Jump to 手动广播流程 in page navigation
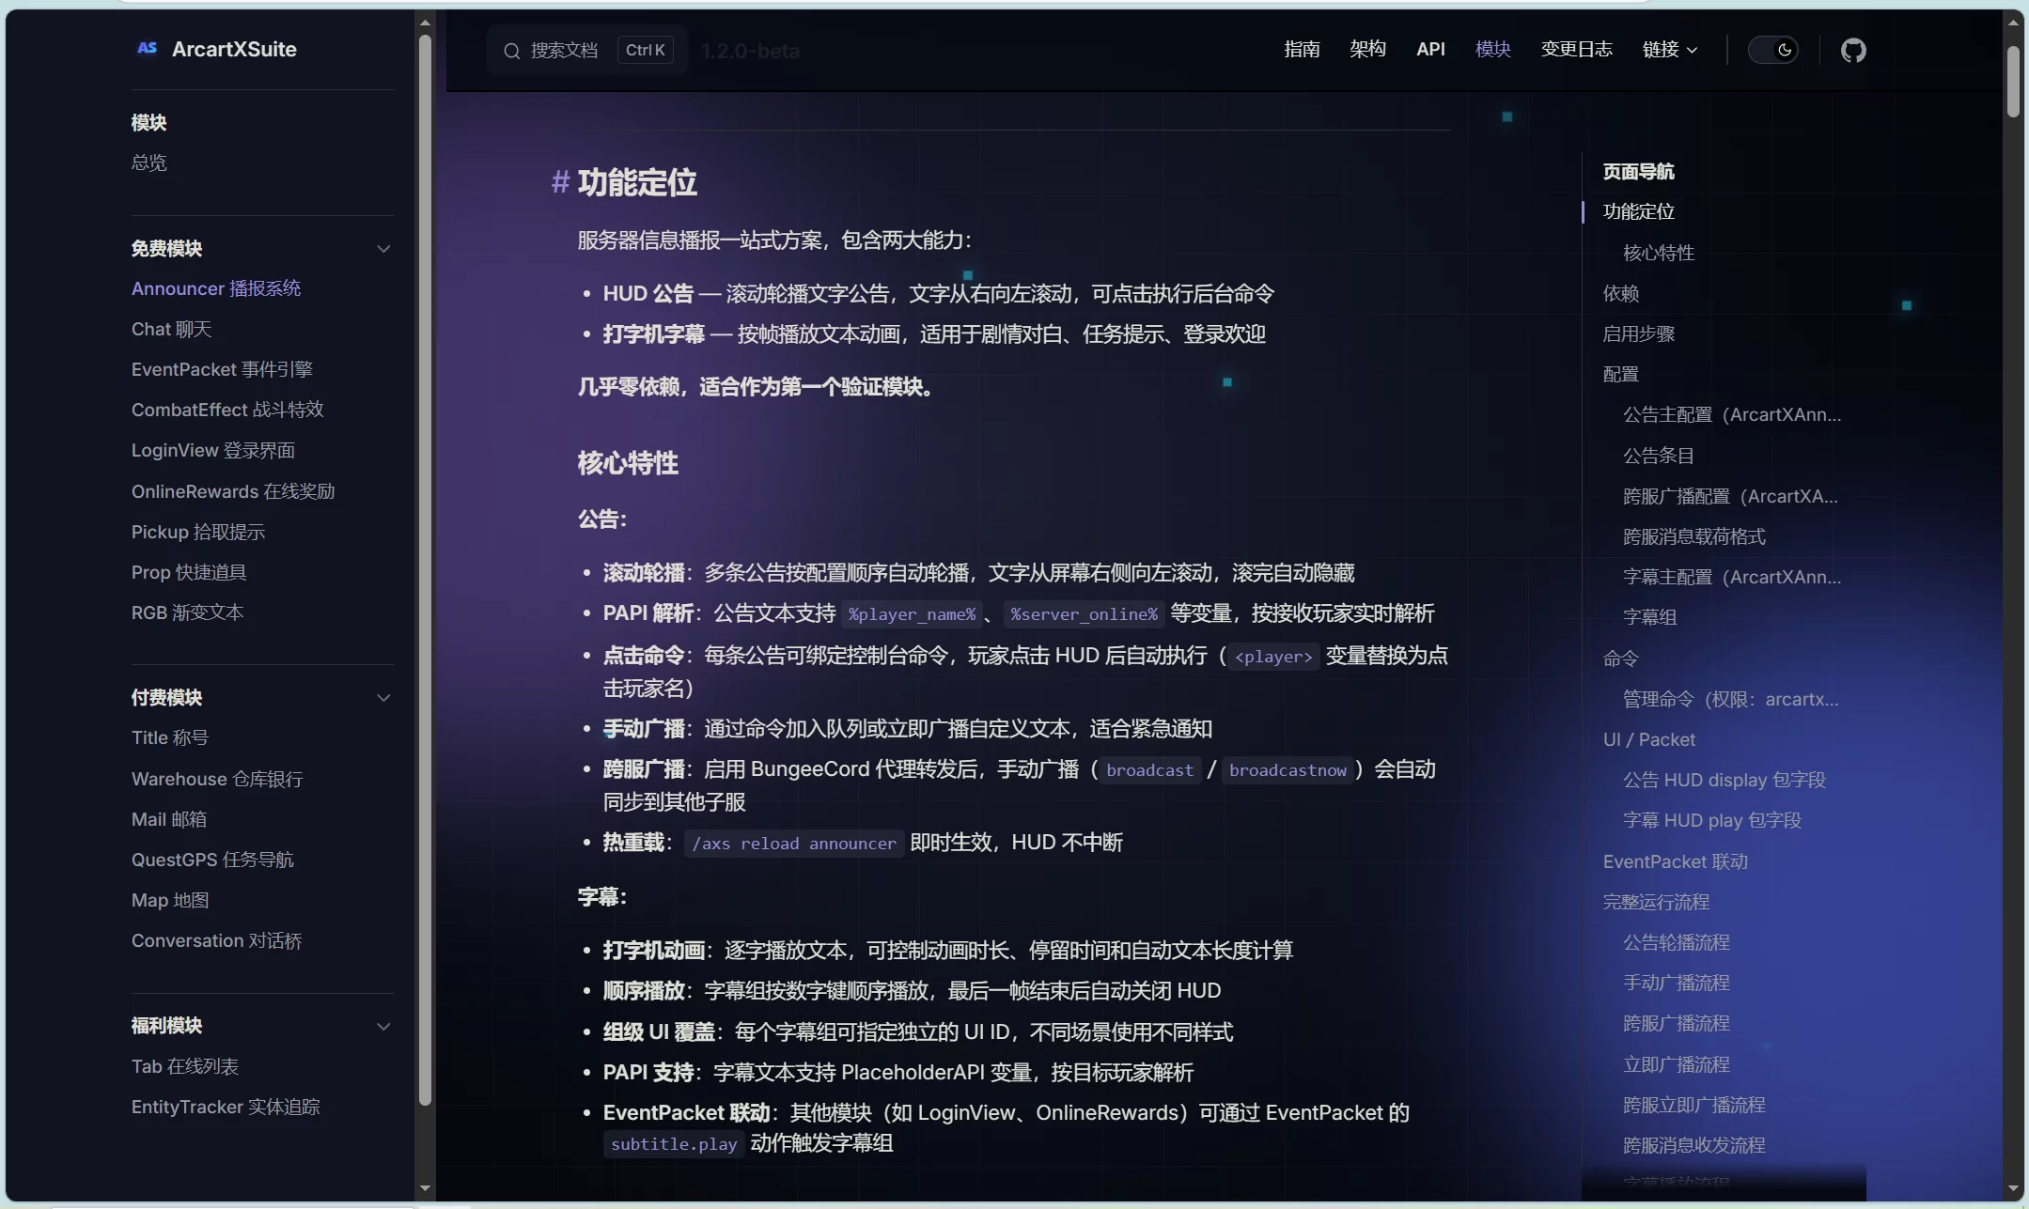 [1677, 983]
